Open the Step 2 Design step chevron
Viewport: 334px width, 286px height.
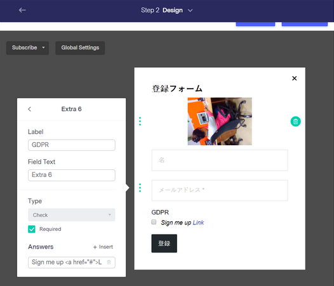pos(190,10)
